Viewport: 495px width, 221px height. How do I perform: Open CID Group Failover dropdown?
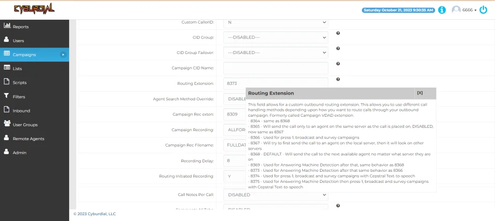[276, 53]
